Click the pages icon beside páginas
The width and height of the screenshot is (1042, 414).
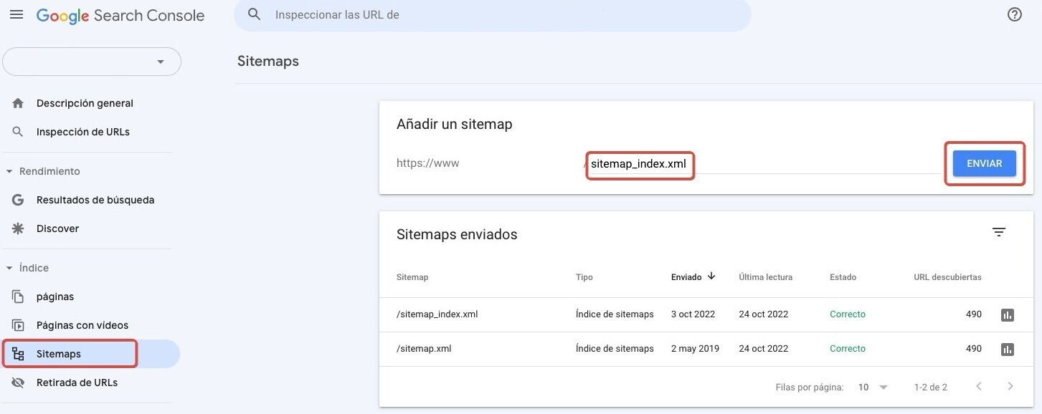(19, 297)
